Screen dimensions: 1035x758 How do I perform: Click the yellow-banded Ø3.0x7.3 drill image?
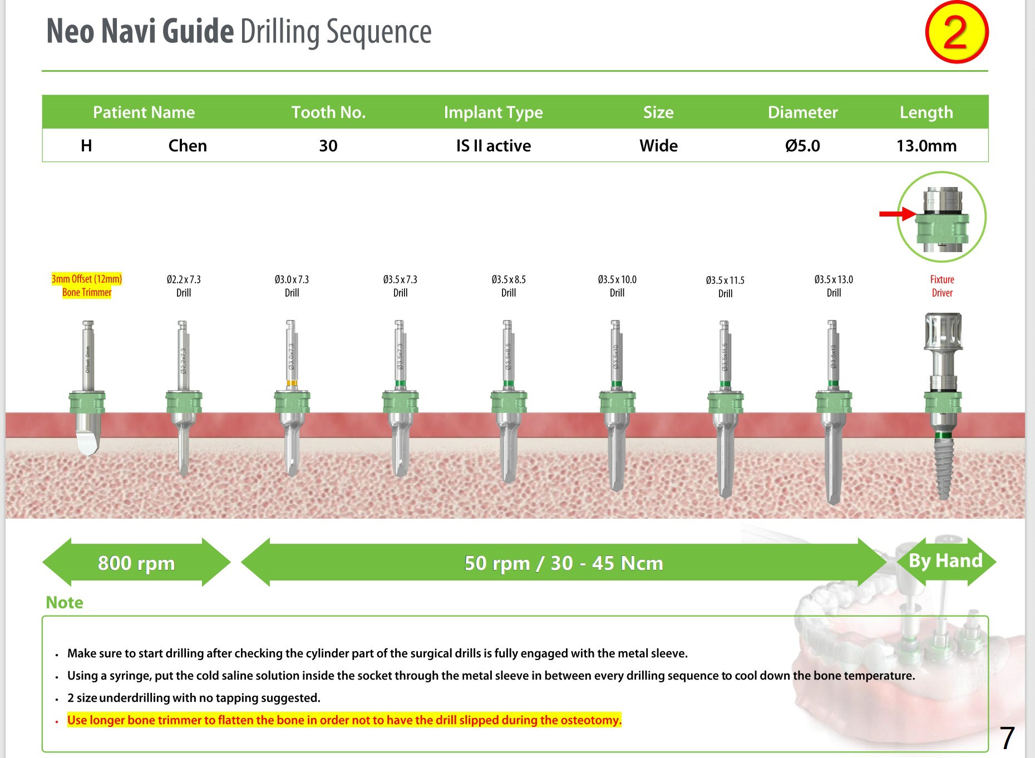click(x=292, y=398)
